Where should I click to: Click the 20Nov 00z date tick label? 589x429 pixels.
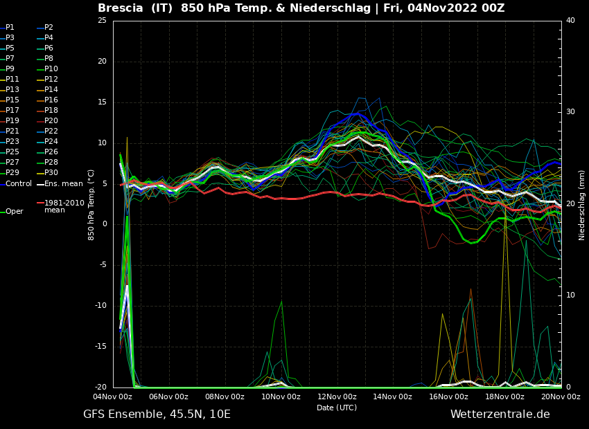tap(561, 396)
